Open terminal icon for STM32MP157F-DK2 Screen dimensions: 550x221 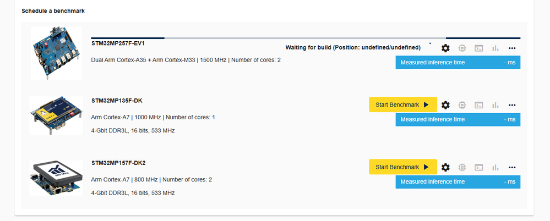tap(479, 167)
